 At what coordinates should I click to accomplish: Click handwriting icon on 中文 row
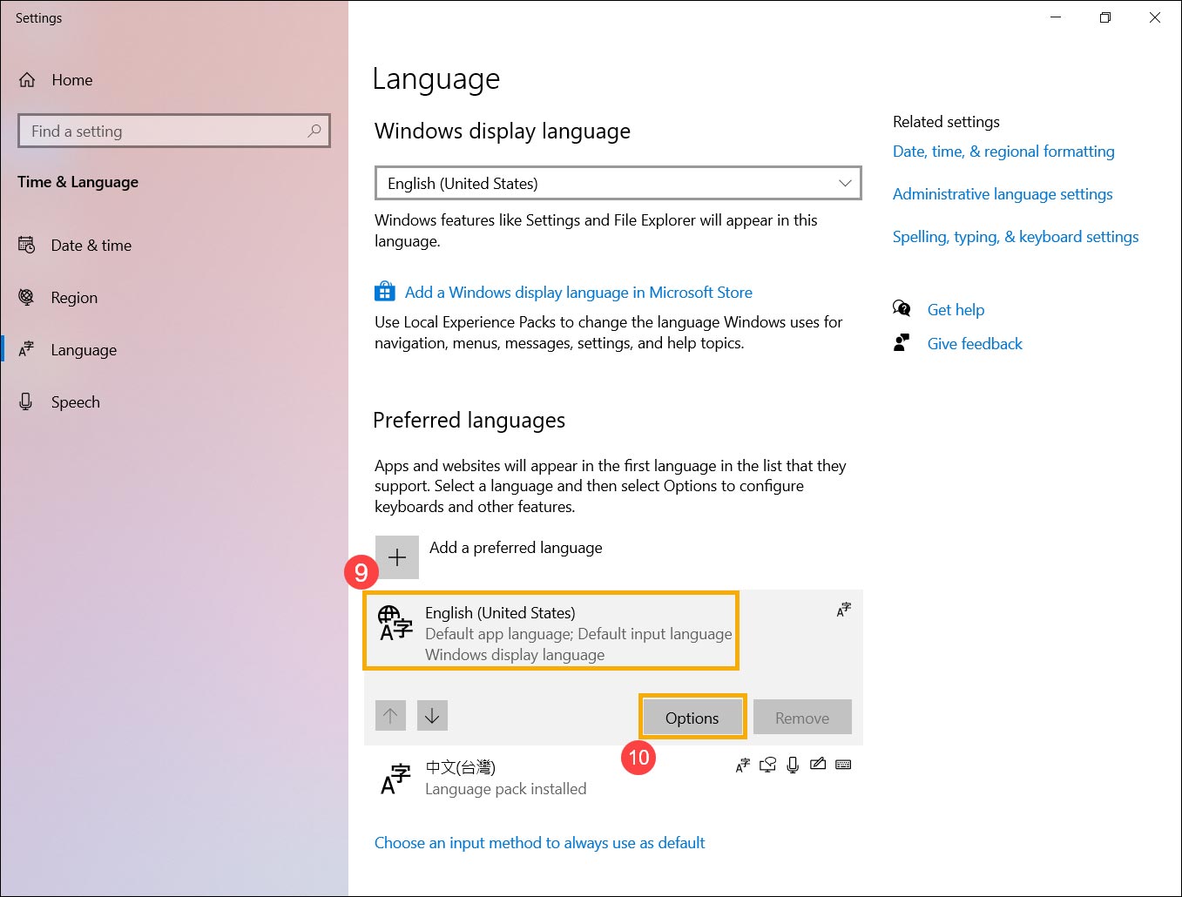pos(818,765)
